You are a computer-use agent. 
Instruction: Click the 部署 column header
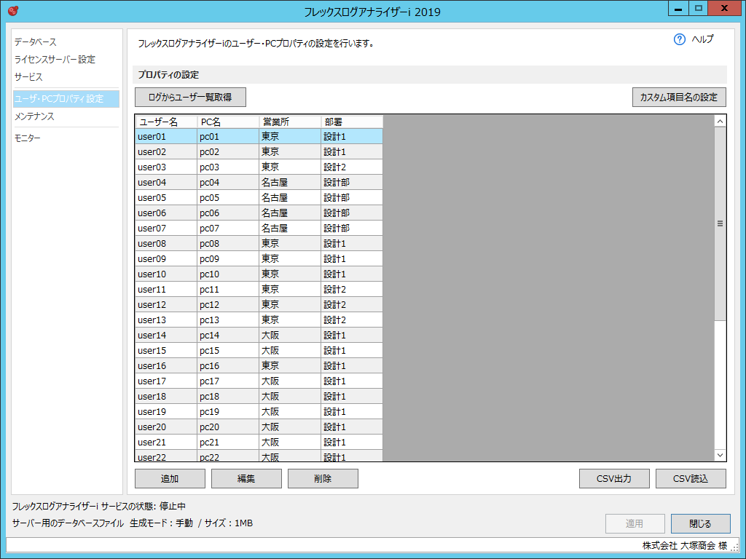tap(352, 122)
